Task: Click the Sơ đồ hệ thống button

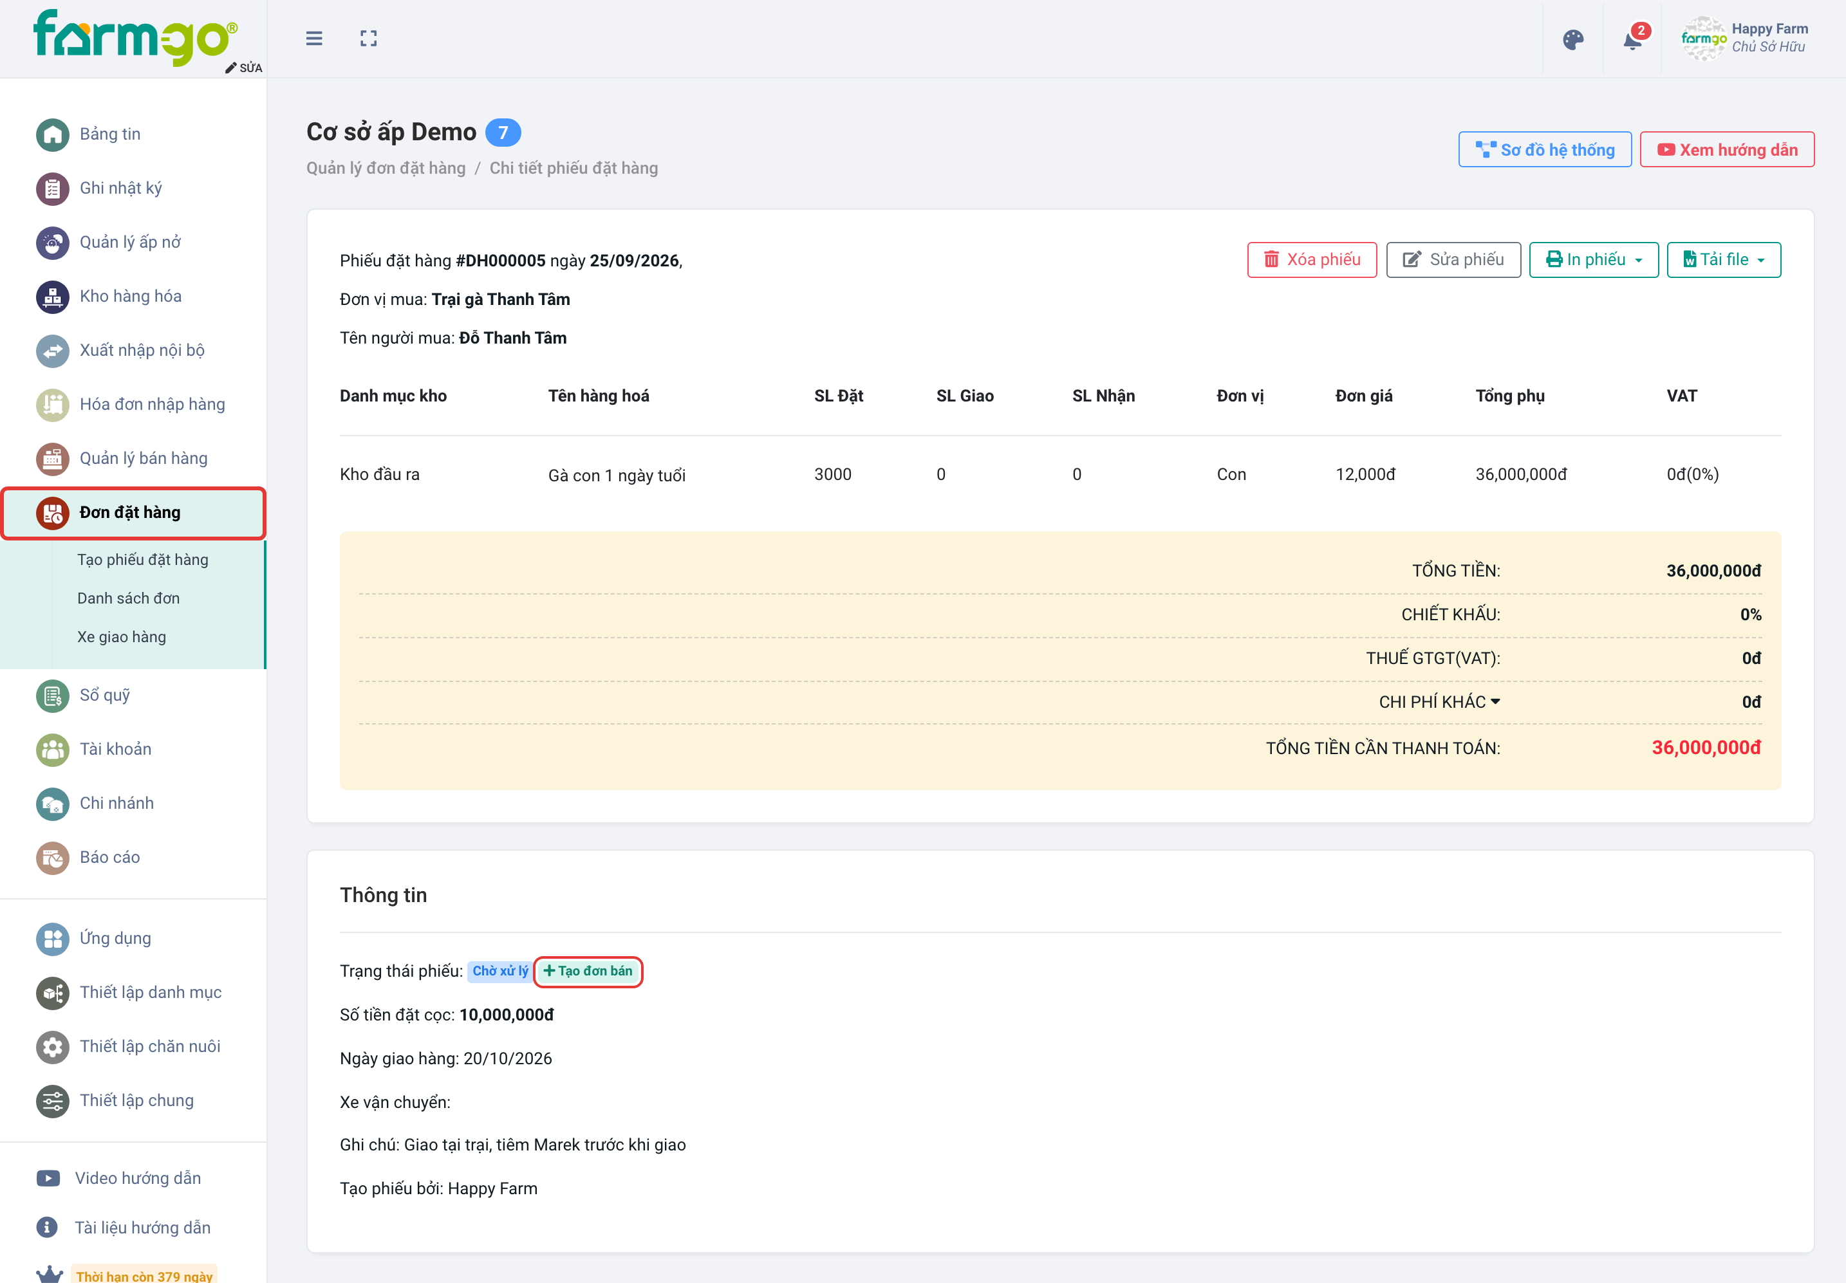Action: coord(1545,149)
